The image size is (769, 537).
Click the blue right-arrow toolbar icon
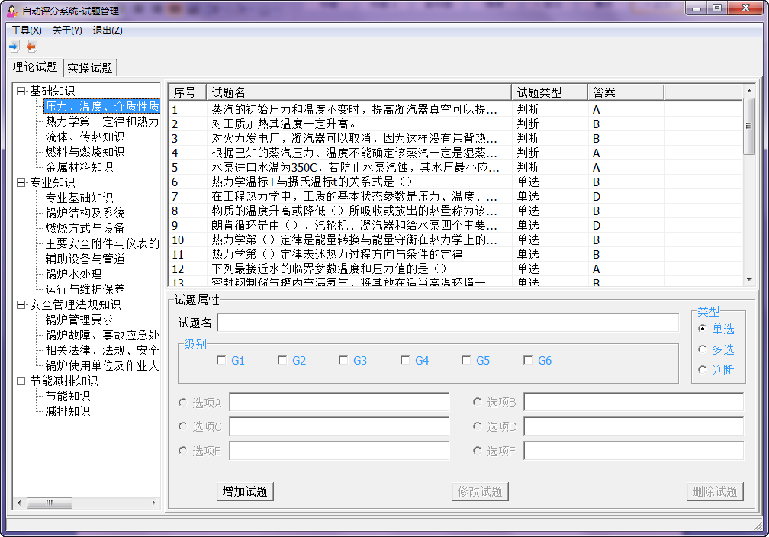(x=14, y=47)
